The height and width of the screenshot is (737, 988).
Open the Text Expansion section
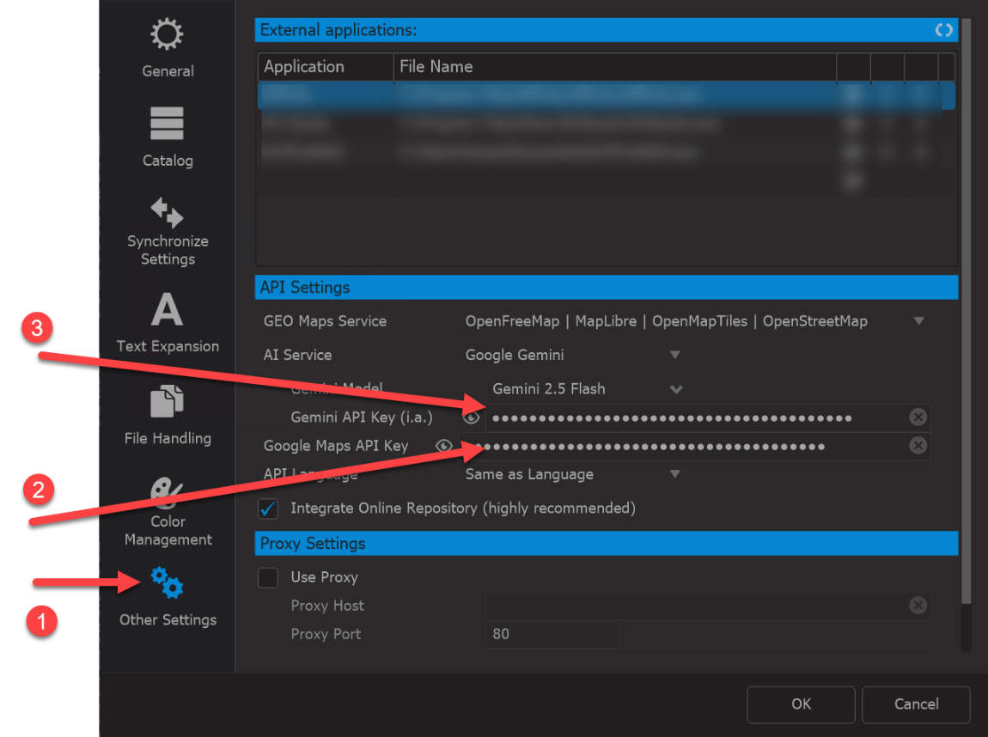coord(168,322)
